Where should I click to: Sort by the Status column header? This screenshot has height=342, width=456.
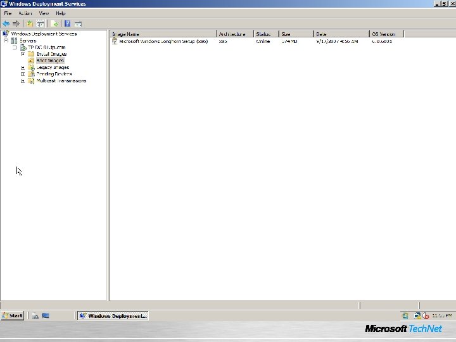(267, 34)
